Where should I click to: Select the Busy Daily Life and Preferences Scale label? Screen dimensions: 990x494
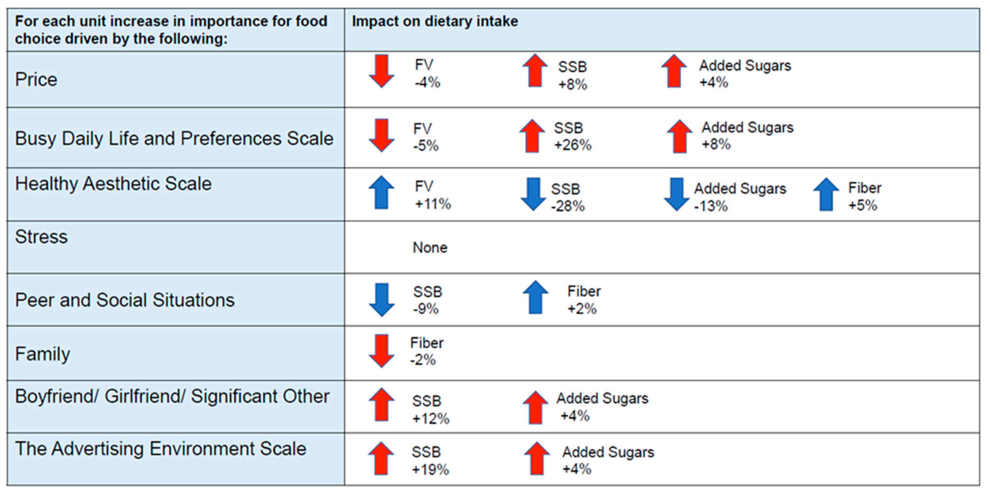click(174, 138)
